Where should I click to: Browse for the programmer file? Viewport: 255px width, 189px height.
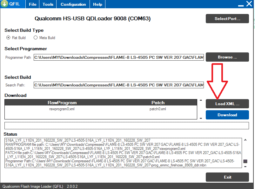(x=227, y=57)
